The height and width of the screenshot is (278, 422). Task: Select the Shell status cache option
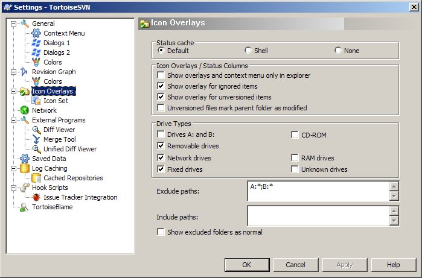click(248, 50)
